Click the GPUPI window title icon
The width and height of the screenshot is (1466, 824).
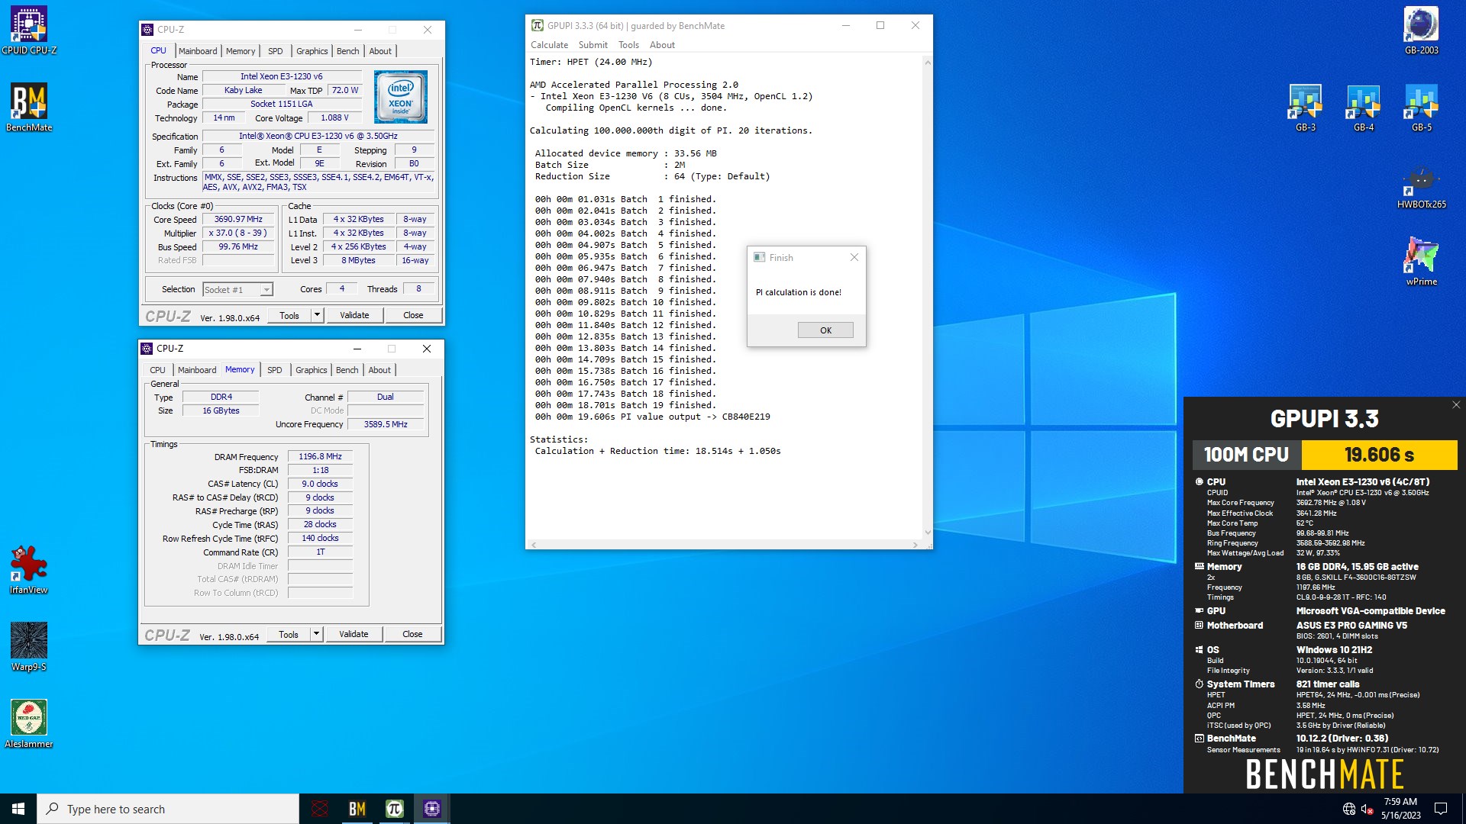538,25
